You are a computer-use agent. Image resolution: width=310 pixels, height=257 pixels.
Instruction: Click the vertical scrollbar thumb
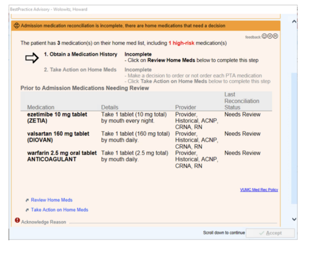[294, 138]
